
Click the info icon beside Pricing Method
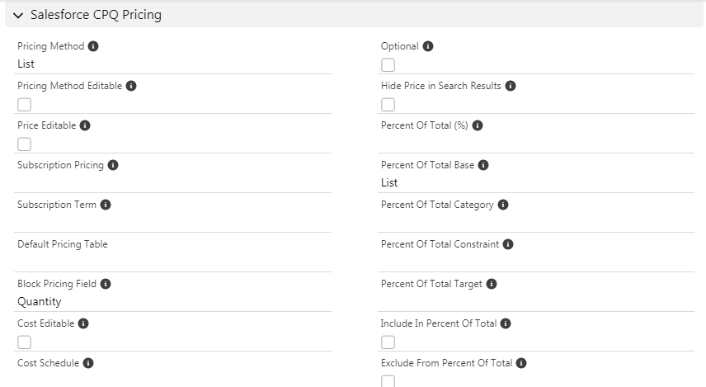[x=93, y=46]
